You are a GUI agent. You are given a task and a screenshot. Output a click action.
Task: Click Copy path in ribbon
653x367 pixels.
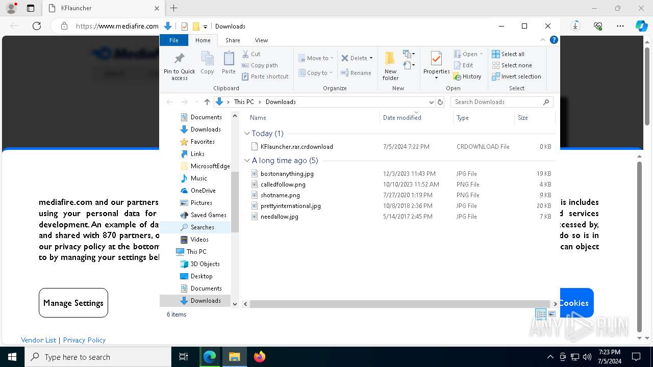pos(260,65)
